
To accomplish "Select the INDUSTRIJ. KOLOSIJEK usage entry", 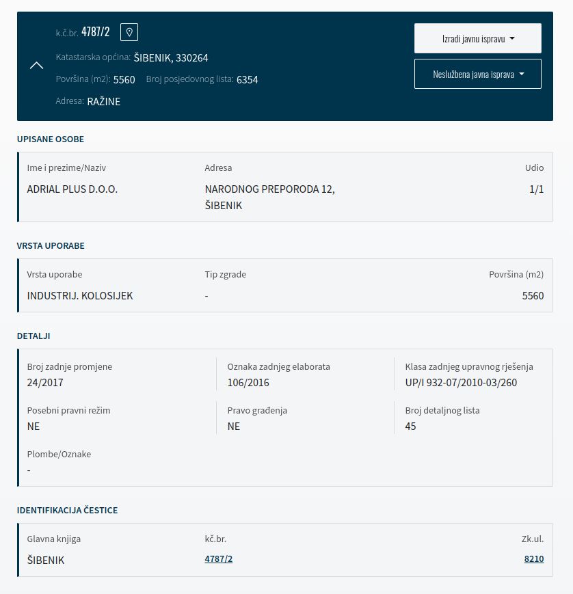I will pos(80,296).
